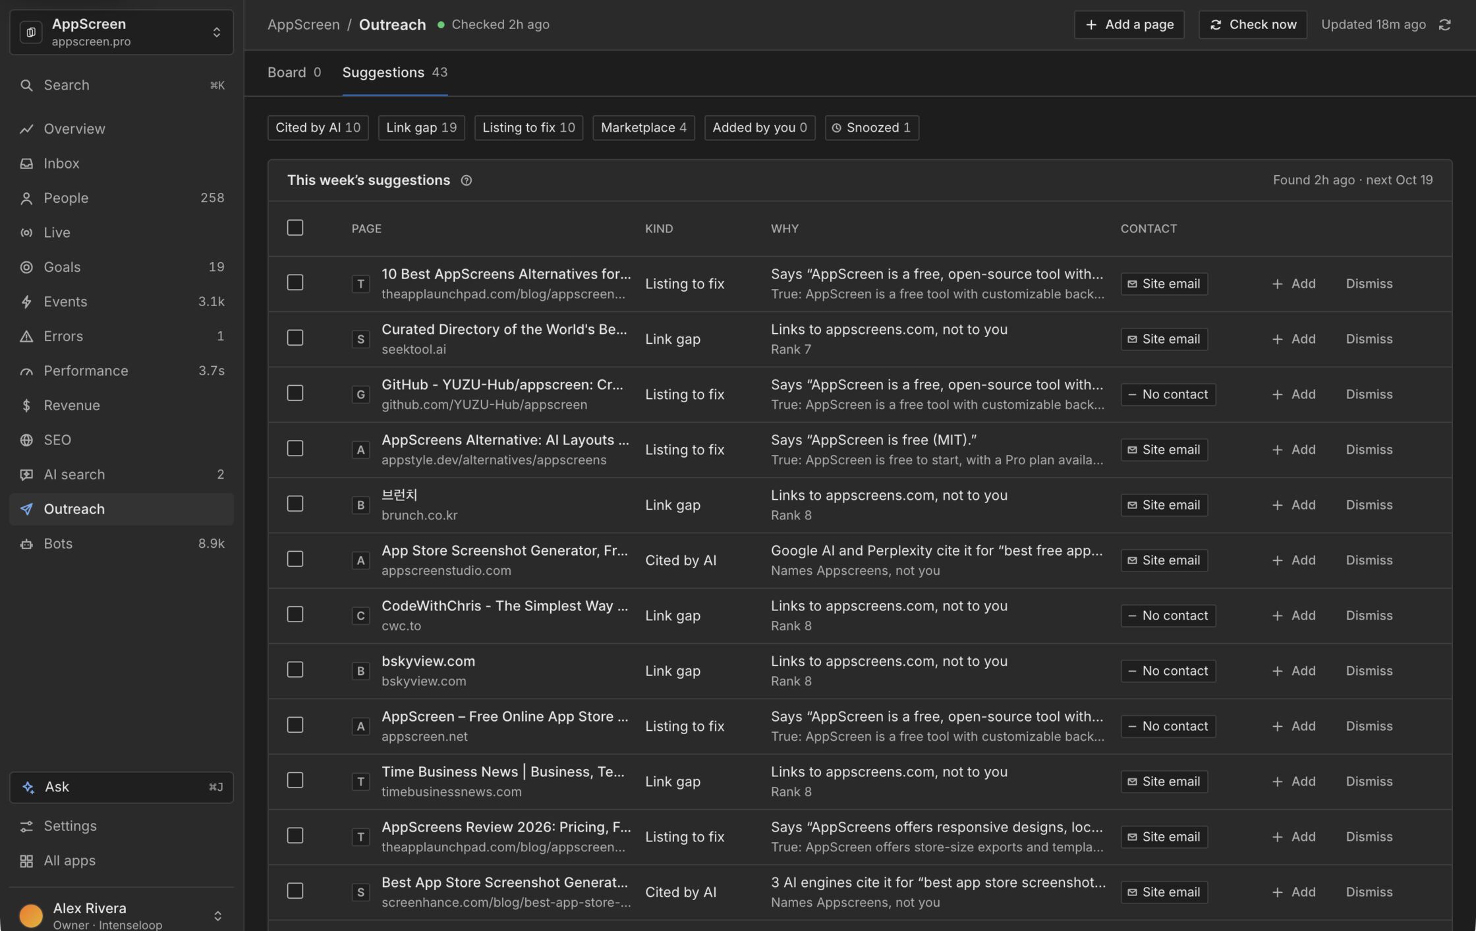
Task: Open the sidebar Search field
Action: tap(121, 86)
